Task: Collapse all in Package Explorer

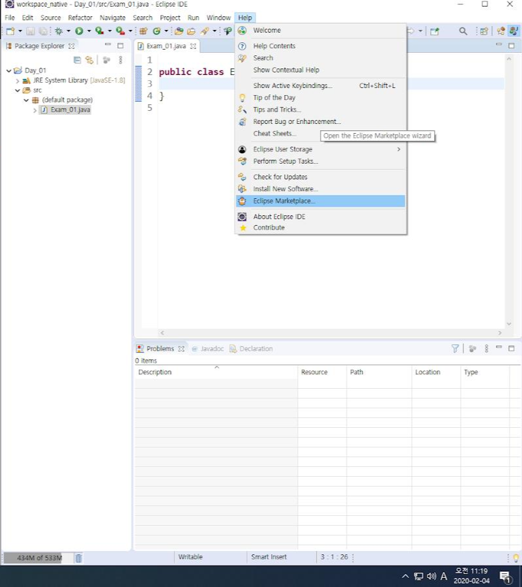Action: (x=77, y=60)
